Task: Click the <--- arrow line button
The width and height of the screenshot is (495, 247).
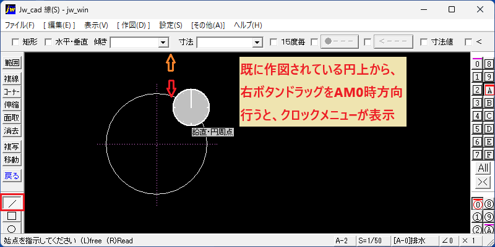Action: pos(394,41)
